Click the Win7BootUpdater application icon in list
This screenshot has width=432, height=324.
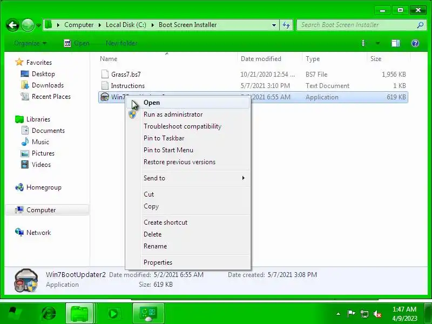coord(105,97)
